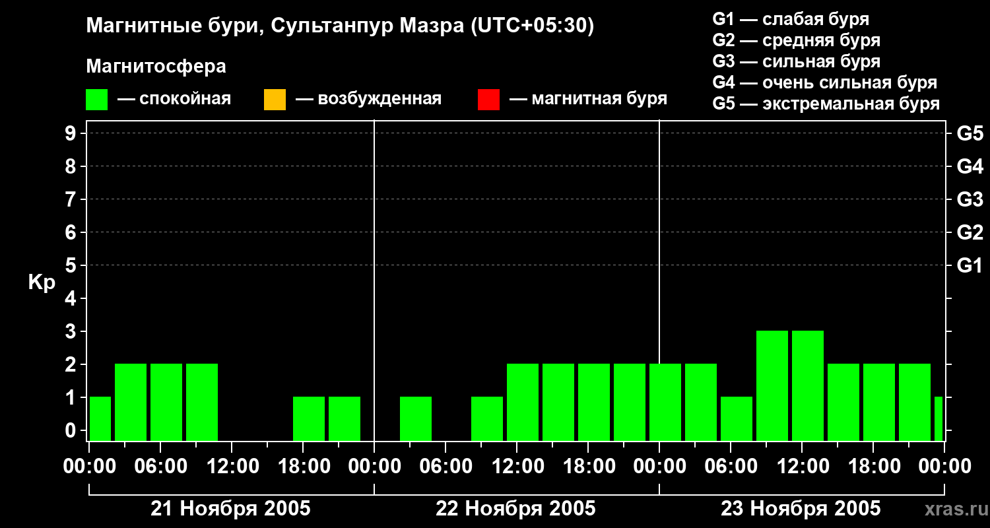Click the green 'спокойная' legend swatch

point(97,100)
